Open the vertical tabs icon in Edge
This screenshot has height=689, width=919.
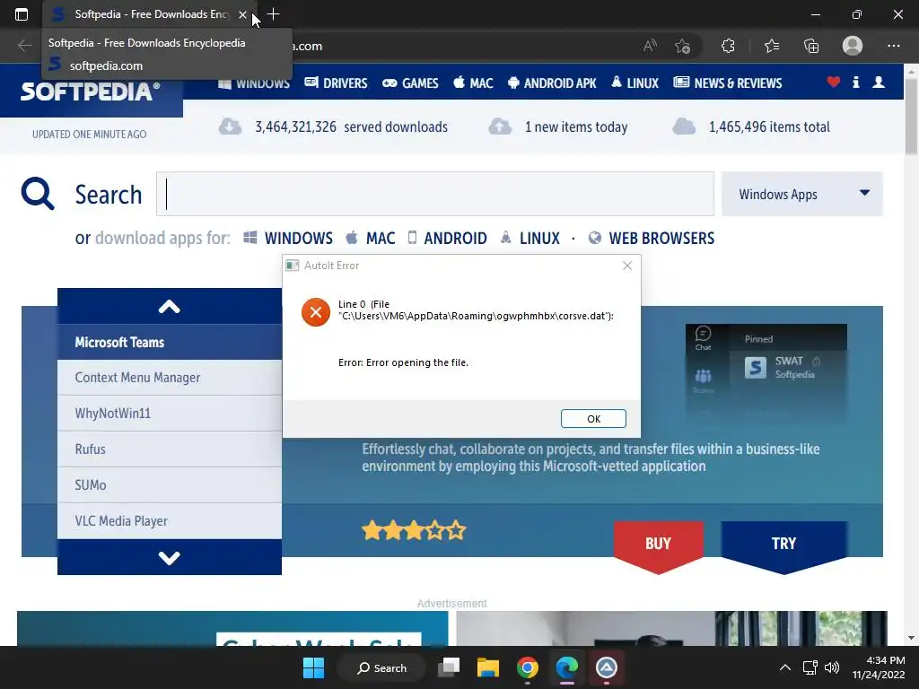click(22, 14)
